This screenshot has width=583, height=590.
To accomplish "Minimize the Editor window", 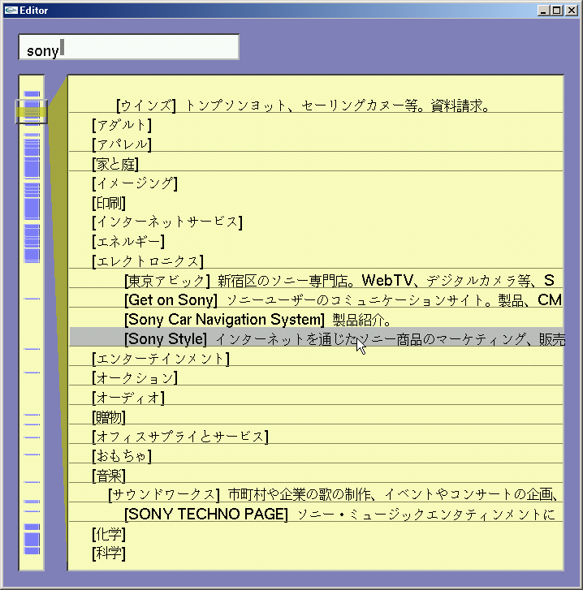I will (x=542, y=11).
